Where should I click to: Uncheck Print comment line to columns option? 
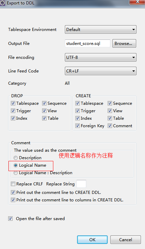click(13, 200)
